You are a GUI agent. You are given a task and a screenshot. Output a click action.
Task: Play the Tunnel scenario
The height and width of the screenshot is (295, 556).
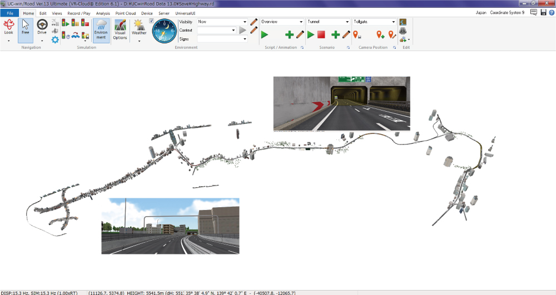(x=311, y=34)
